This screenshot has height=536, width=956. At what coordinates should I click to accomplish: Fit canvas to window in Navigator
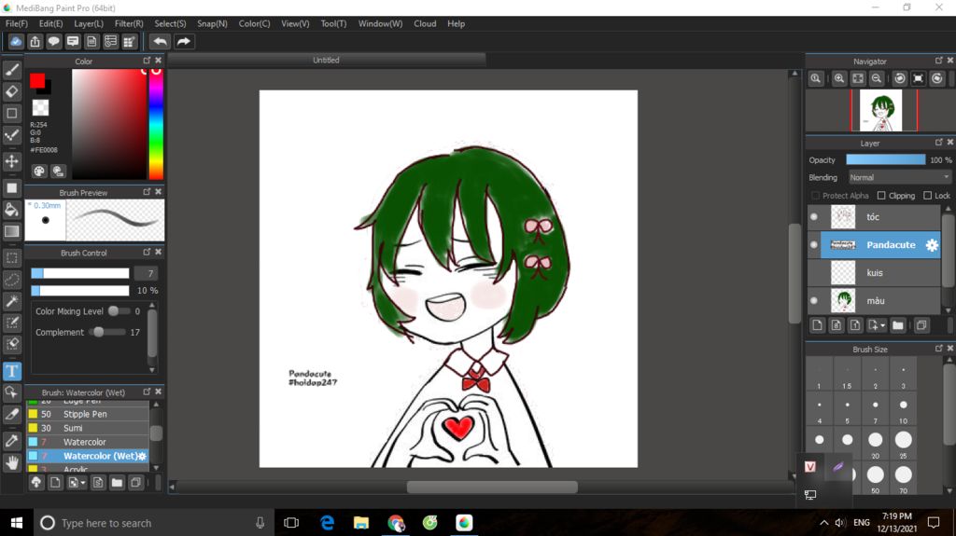tap(858, 78)
